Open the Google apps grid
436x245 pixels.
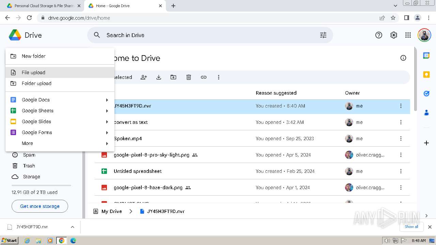(x=408, y=35)
